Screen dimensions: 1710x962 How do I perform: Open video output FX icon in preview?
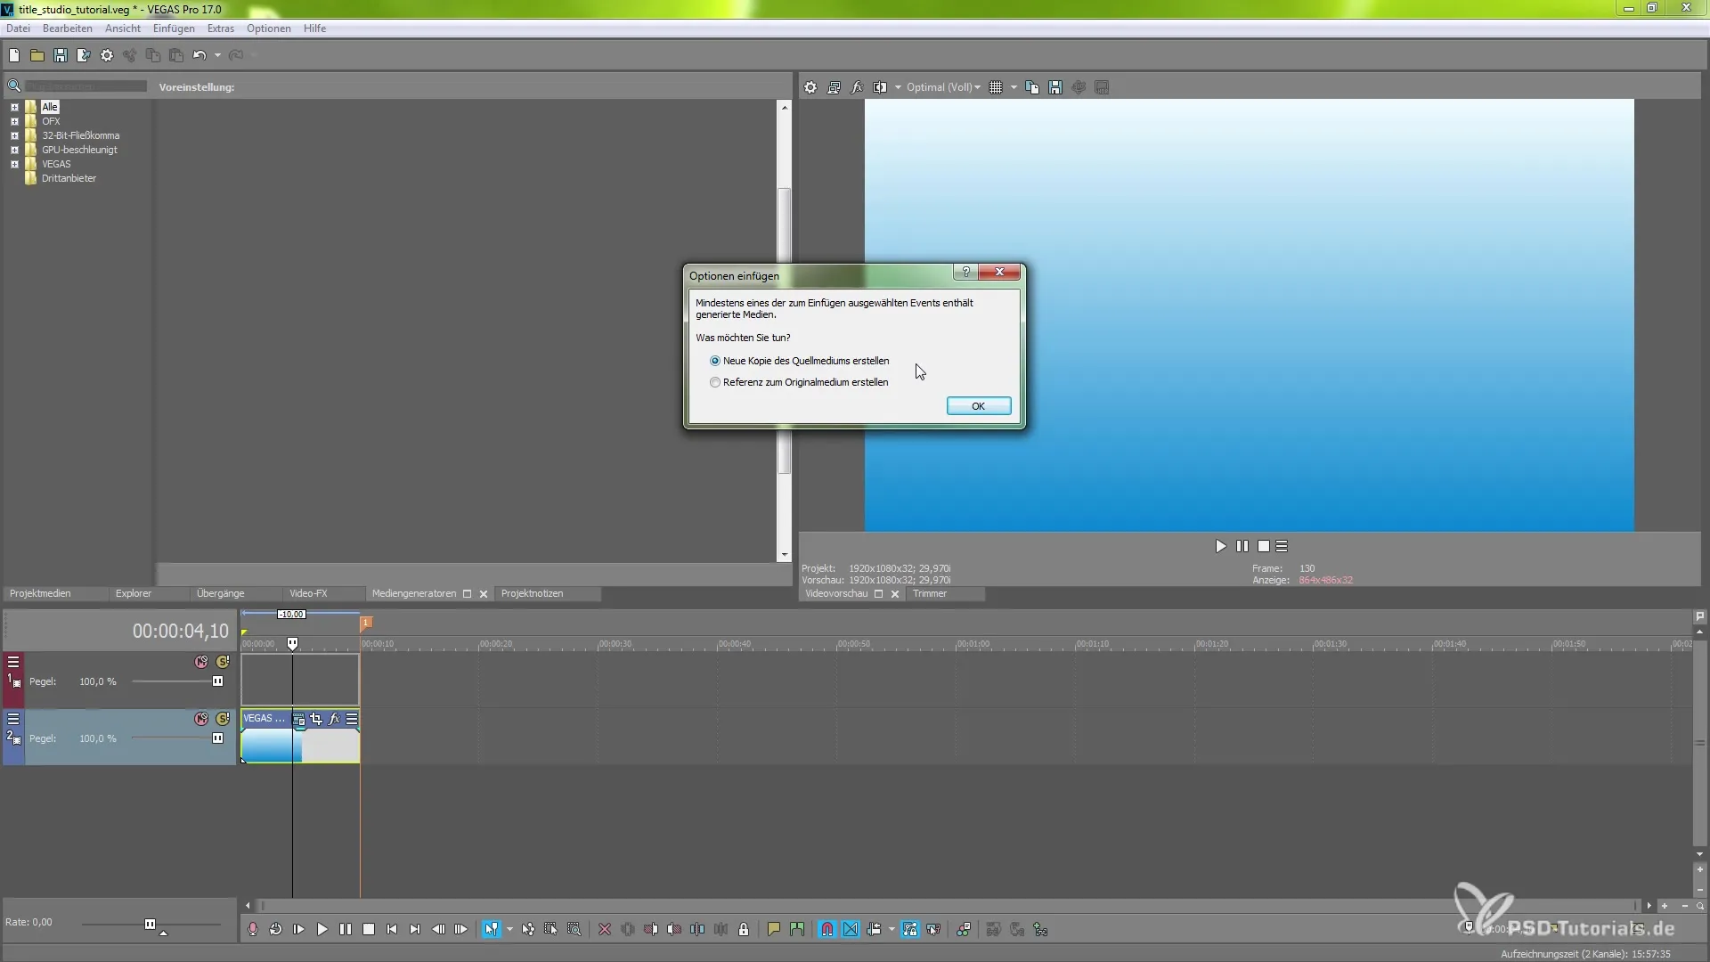tap(857, 87)
